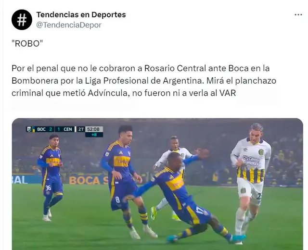Click the tweet paragraph about Rosario Central
Viewport: 308px width, 250px height.
pos(144,81)
